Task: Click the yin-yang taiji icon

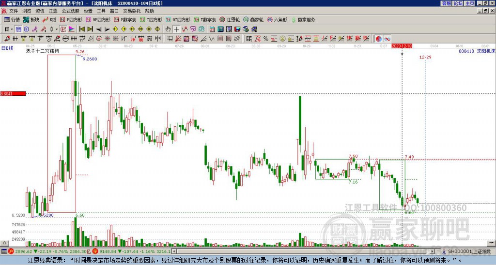Action: [x=379, y=39]
